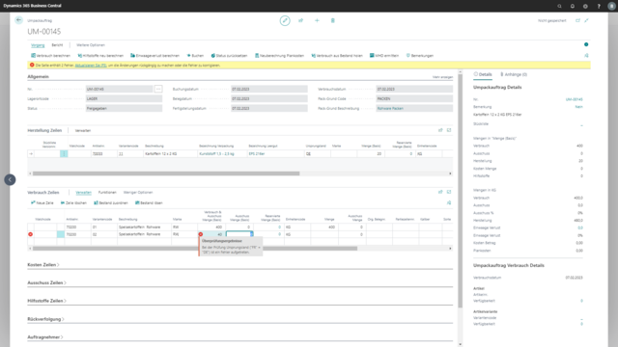The image size is (618, 347).
Task: Click Mehr anzeigen in Allgemein
Action: tap(442, 77)
